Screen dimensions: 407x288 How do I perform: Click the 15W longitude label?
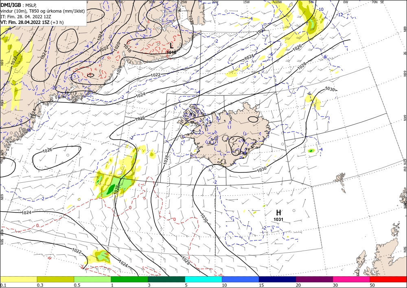pyautogui.click(x=247, y=2)
